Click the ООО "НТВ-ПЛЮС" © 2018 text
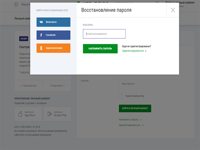The height and width of the screenshot is (150, 200). [x=27, y=127]
